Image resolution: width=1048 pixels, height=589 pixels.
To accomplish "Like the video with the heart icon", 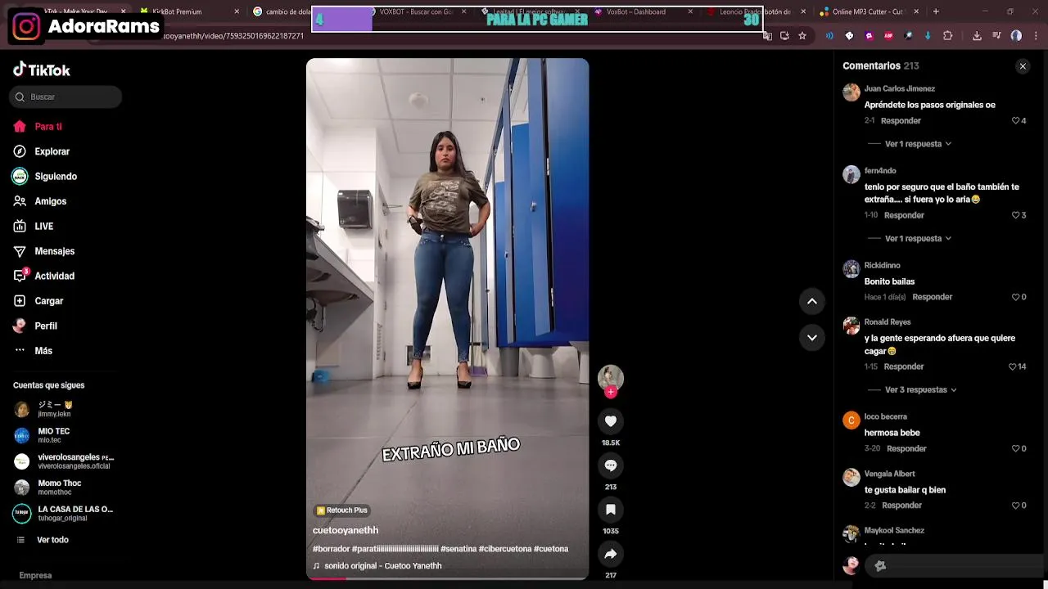I will coord(611,420).
